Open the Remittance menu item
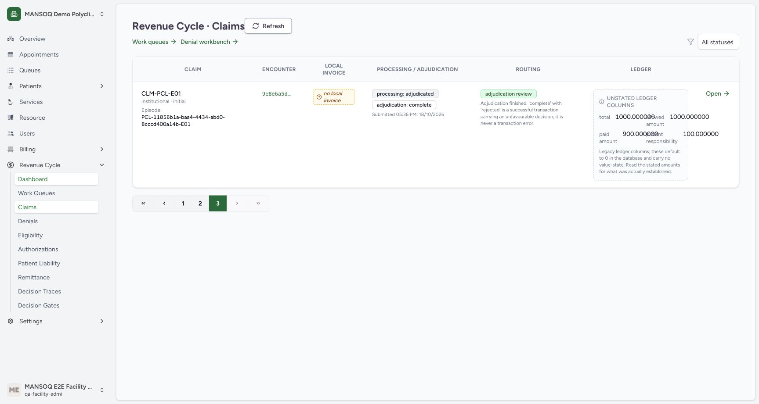759x404 pixels. pyautogui.click(x=56, y=277)
